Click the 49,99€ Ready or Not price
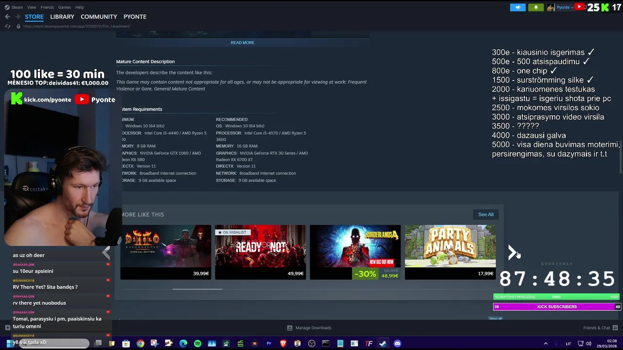The height and width of the screenshot is (350, 623). click(295, 274)
